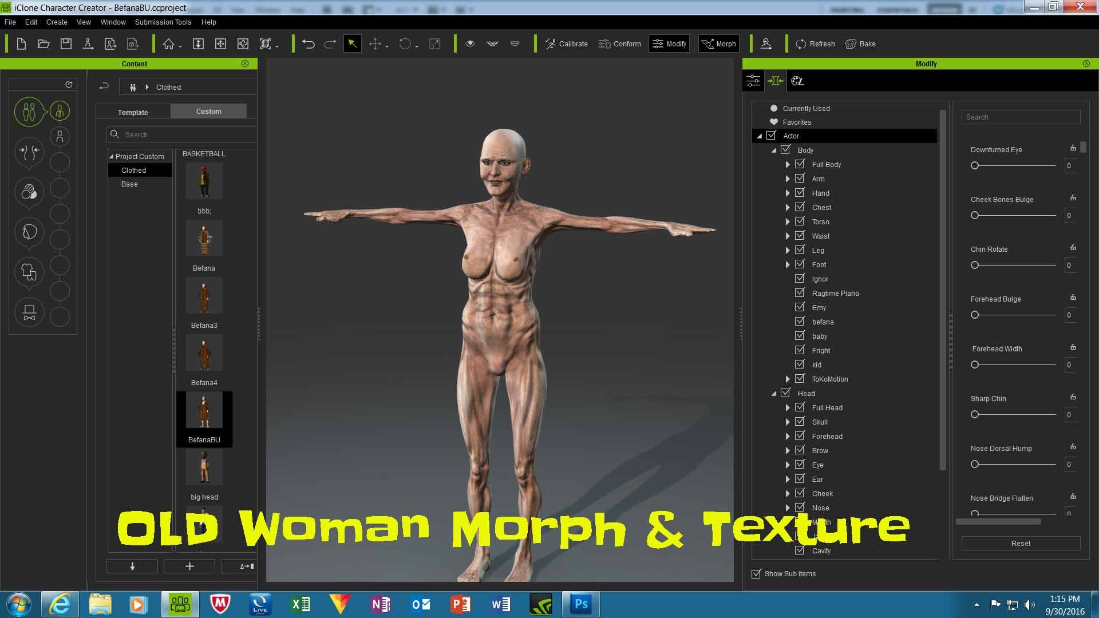This screenshot has height=618, width=1099.
Task: Choose the Scale tool icon
Action: pos(435,44)
